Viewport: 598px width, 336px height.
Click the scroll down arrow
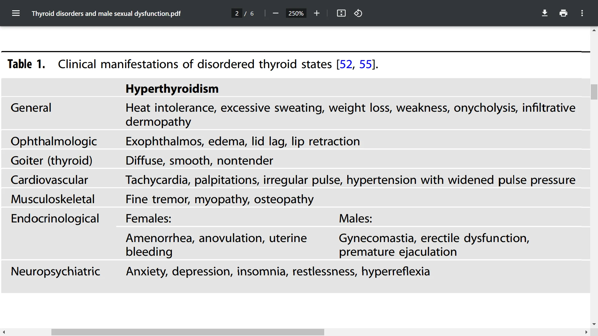tap(594, 324)
